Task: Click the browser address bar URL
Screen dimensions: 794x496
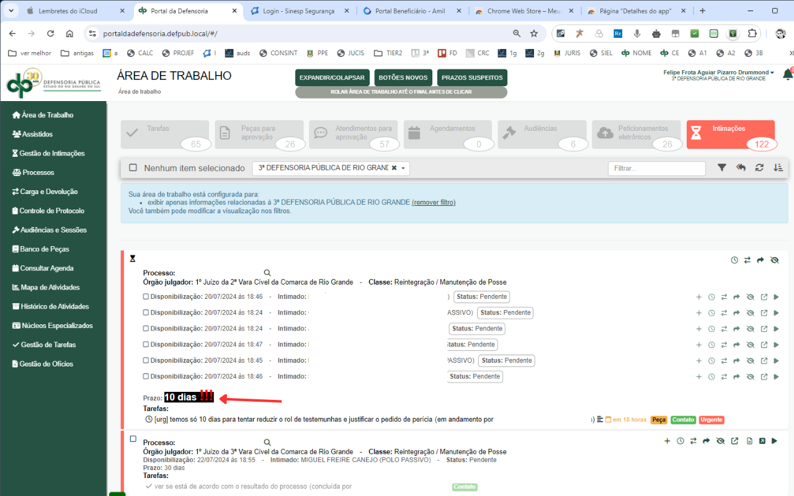Action: click(x=160, y=33)
